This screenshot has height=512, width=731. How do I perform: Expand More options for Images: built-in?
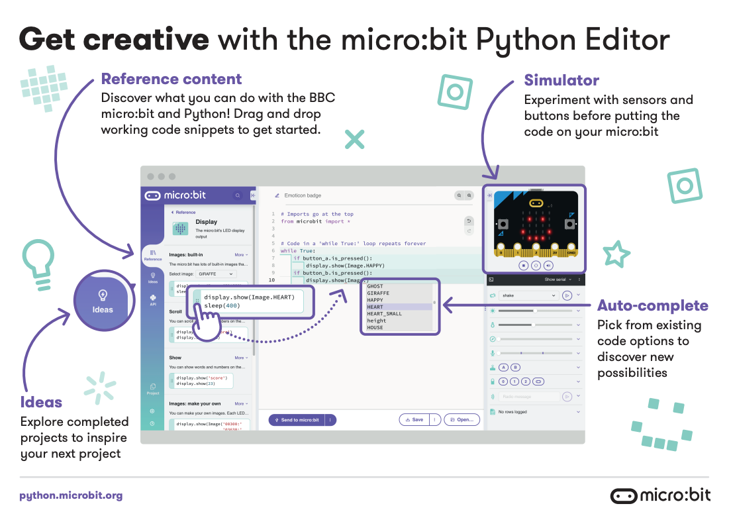(241, 255)
